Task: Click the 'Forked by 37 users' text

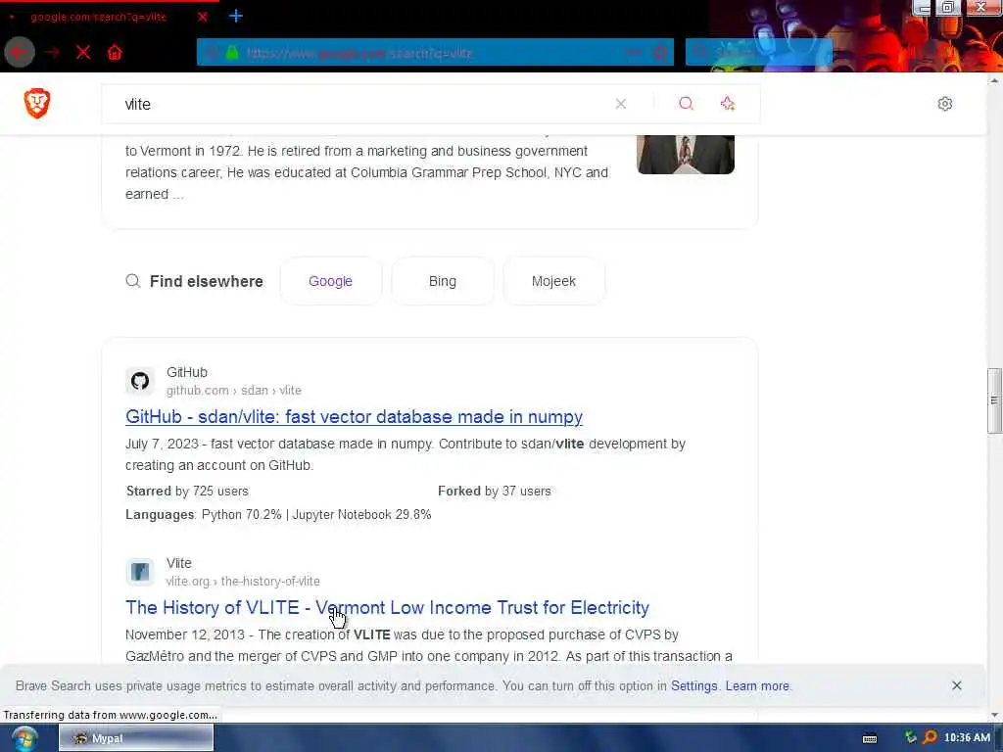Action: point(495,492)
